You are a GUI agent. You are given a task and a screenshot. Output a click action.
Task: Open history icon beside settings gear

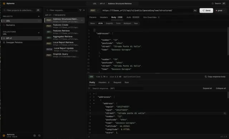coord(39,135)
